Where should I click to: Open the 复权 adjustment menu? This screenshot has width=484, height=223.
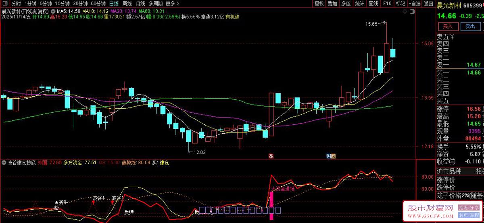(x=319, y=4)
